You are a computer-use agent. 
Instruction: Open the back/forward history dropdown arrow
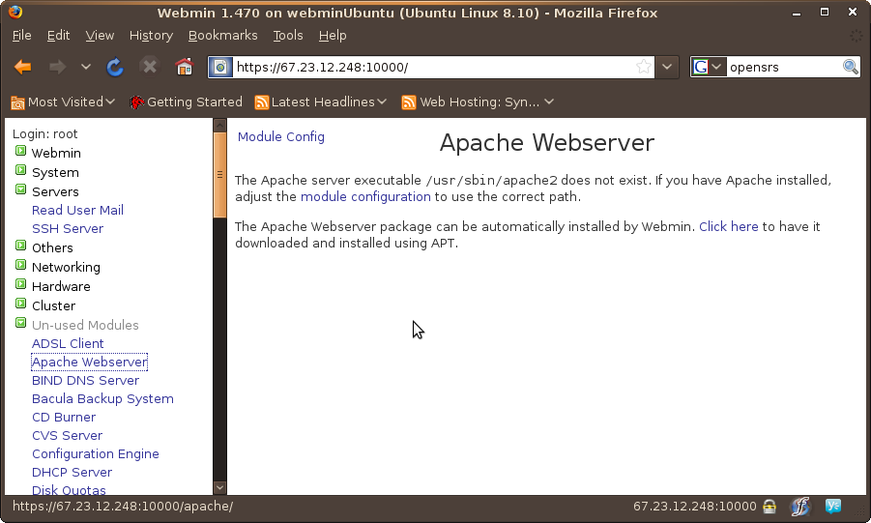click(x=85, y=68)
